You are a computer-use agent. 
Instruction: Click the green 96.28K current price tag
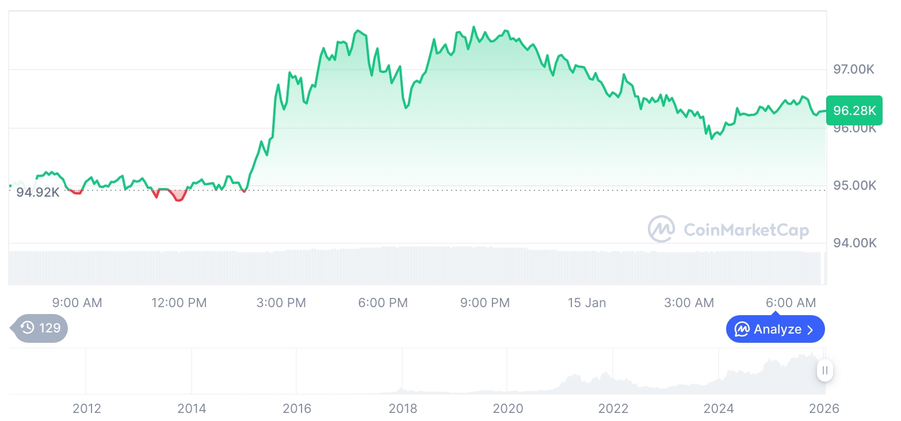[x=854, y=110]
